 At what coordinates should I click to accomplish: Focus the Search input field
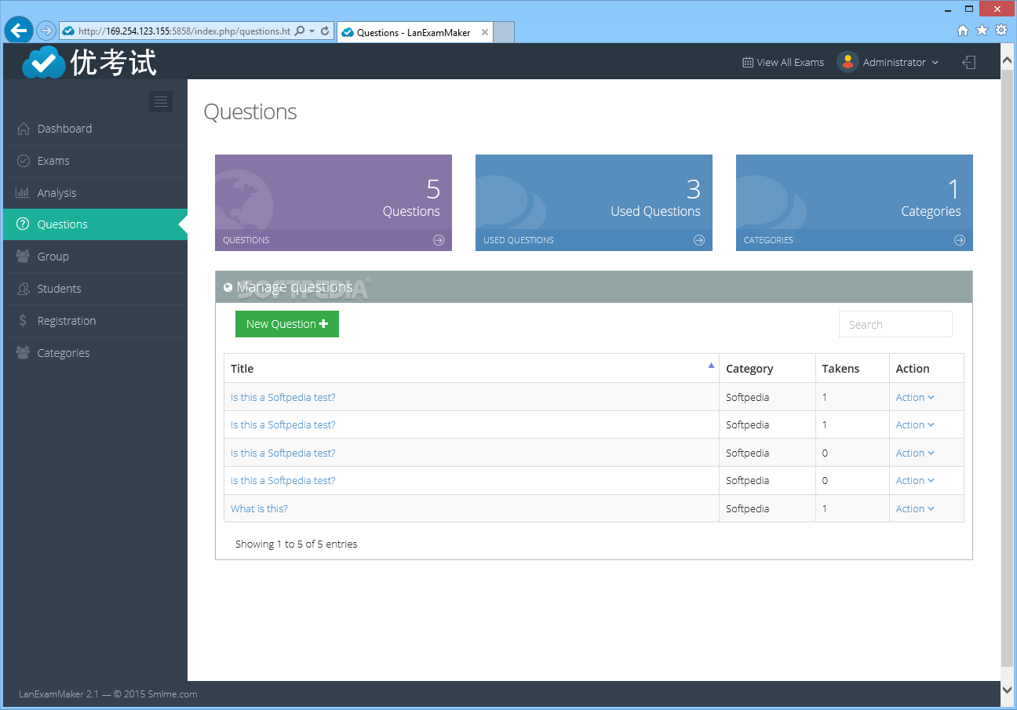pos(895,324)
